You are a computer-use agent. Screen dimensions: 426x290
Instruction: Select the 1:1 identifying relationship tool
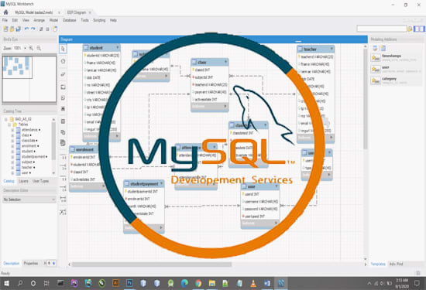tap(63, 179)
